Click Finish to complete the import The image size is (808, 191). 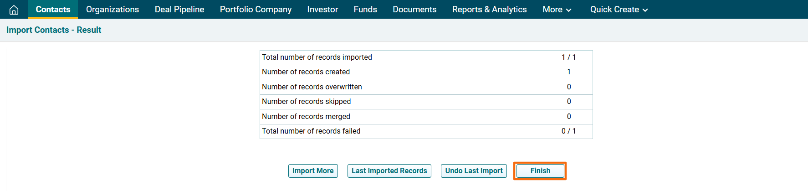tap(540, 171)
